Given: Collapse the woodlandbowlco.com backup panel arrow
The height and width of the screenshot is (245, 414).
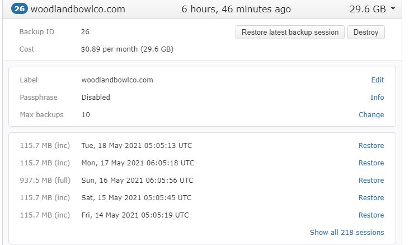Looking at the screenshot, I should point(393,9).
